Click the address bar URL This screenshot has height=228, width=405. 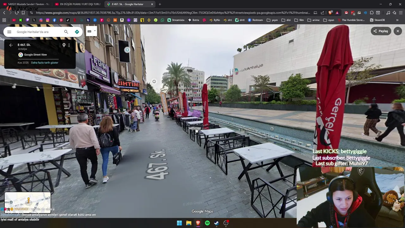173,13
